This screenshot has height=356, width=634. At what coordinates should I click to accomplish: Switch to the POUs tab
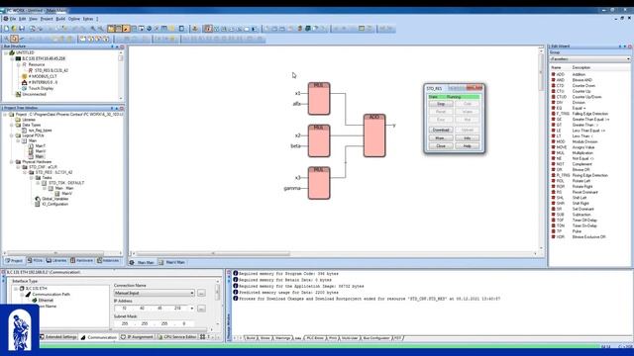click(x=35, y=260)
